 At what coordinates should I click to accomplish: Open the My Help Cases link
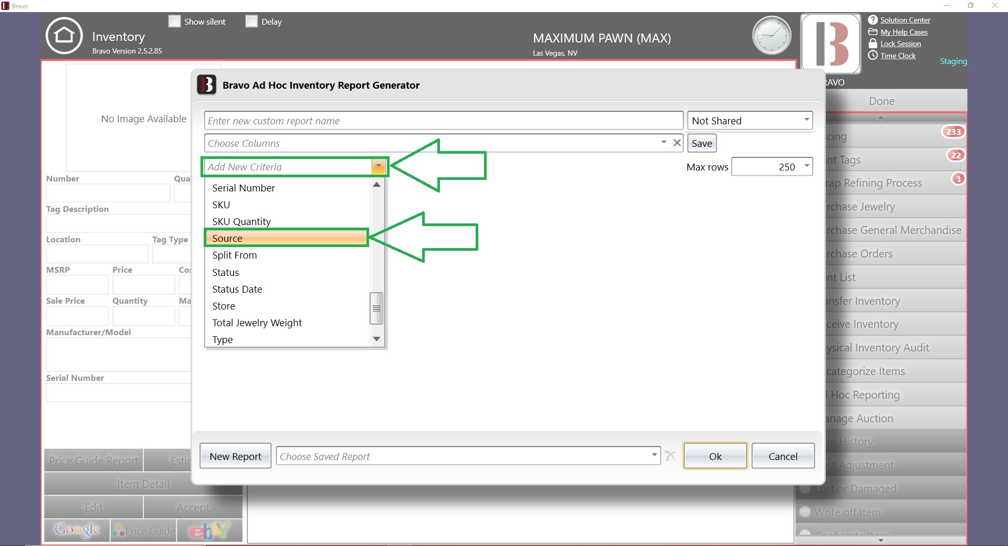pos(904,32)
